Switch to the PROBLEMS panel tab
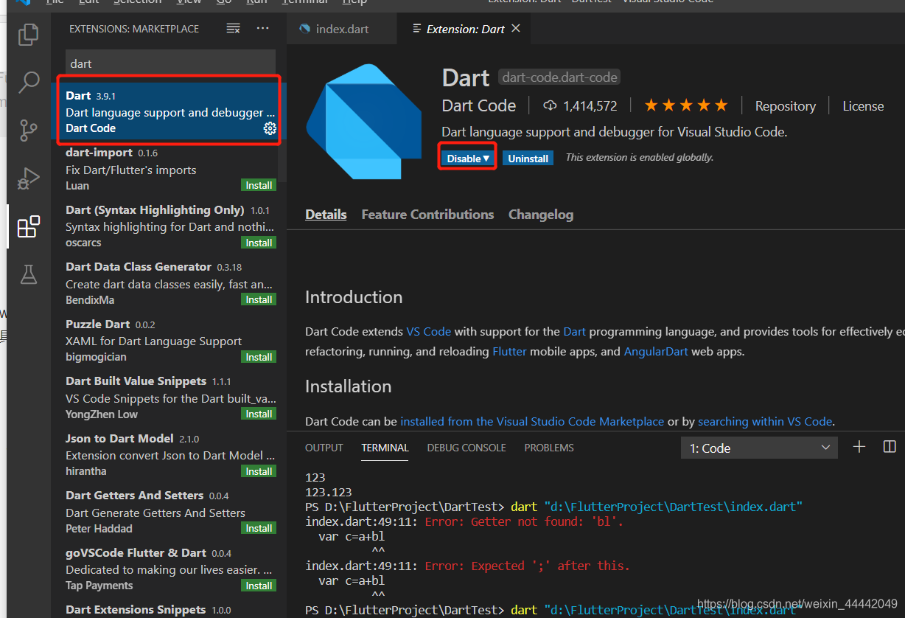This screenshot has height=618, width=905. [549, 448]
